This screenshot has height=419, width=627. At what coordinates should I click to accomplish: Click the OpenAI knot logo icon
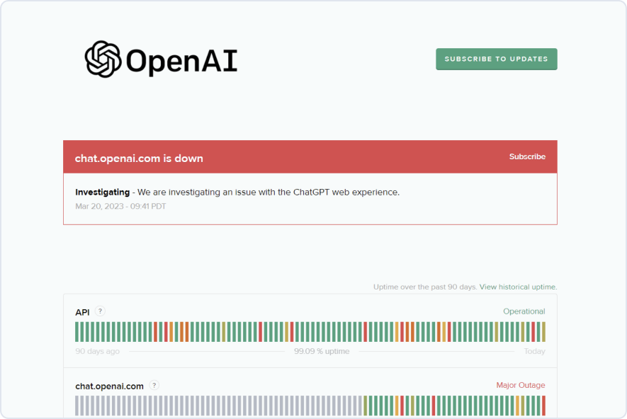click(x=103, y=59)
